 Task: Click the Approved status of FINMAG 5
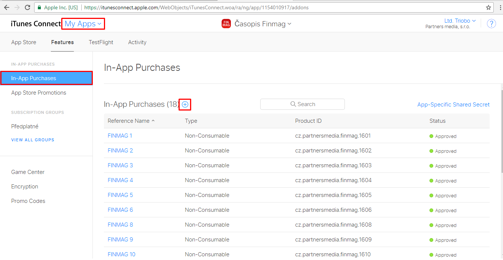pyautogui.click(x=443, y=195)
